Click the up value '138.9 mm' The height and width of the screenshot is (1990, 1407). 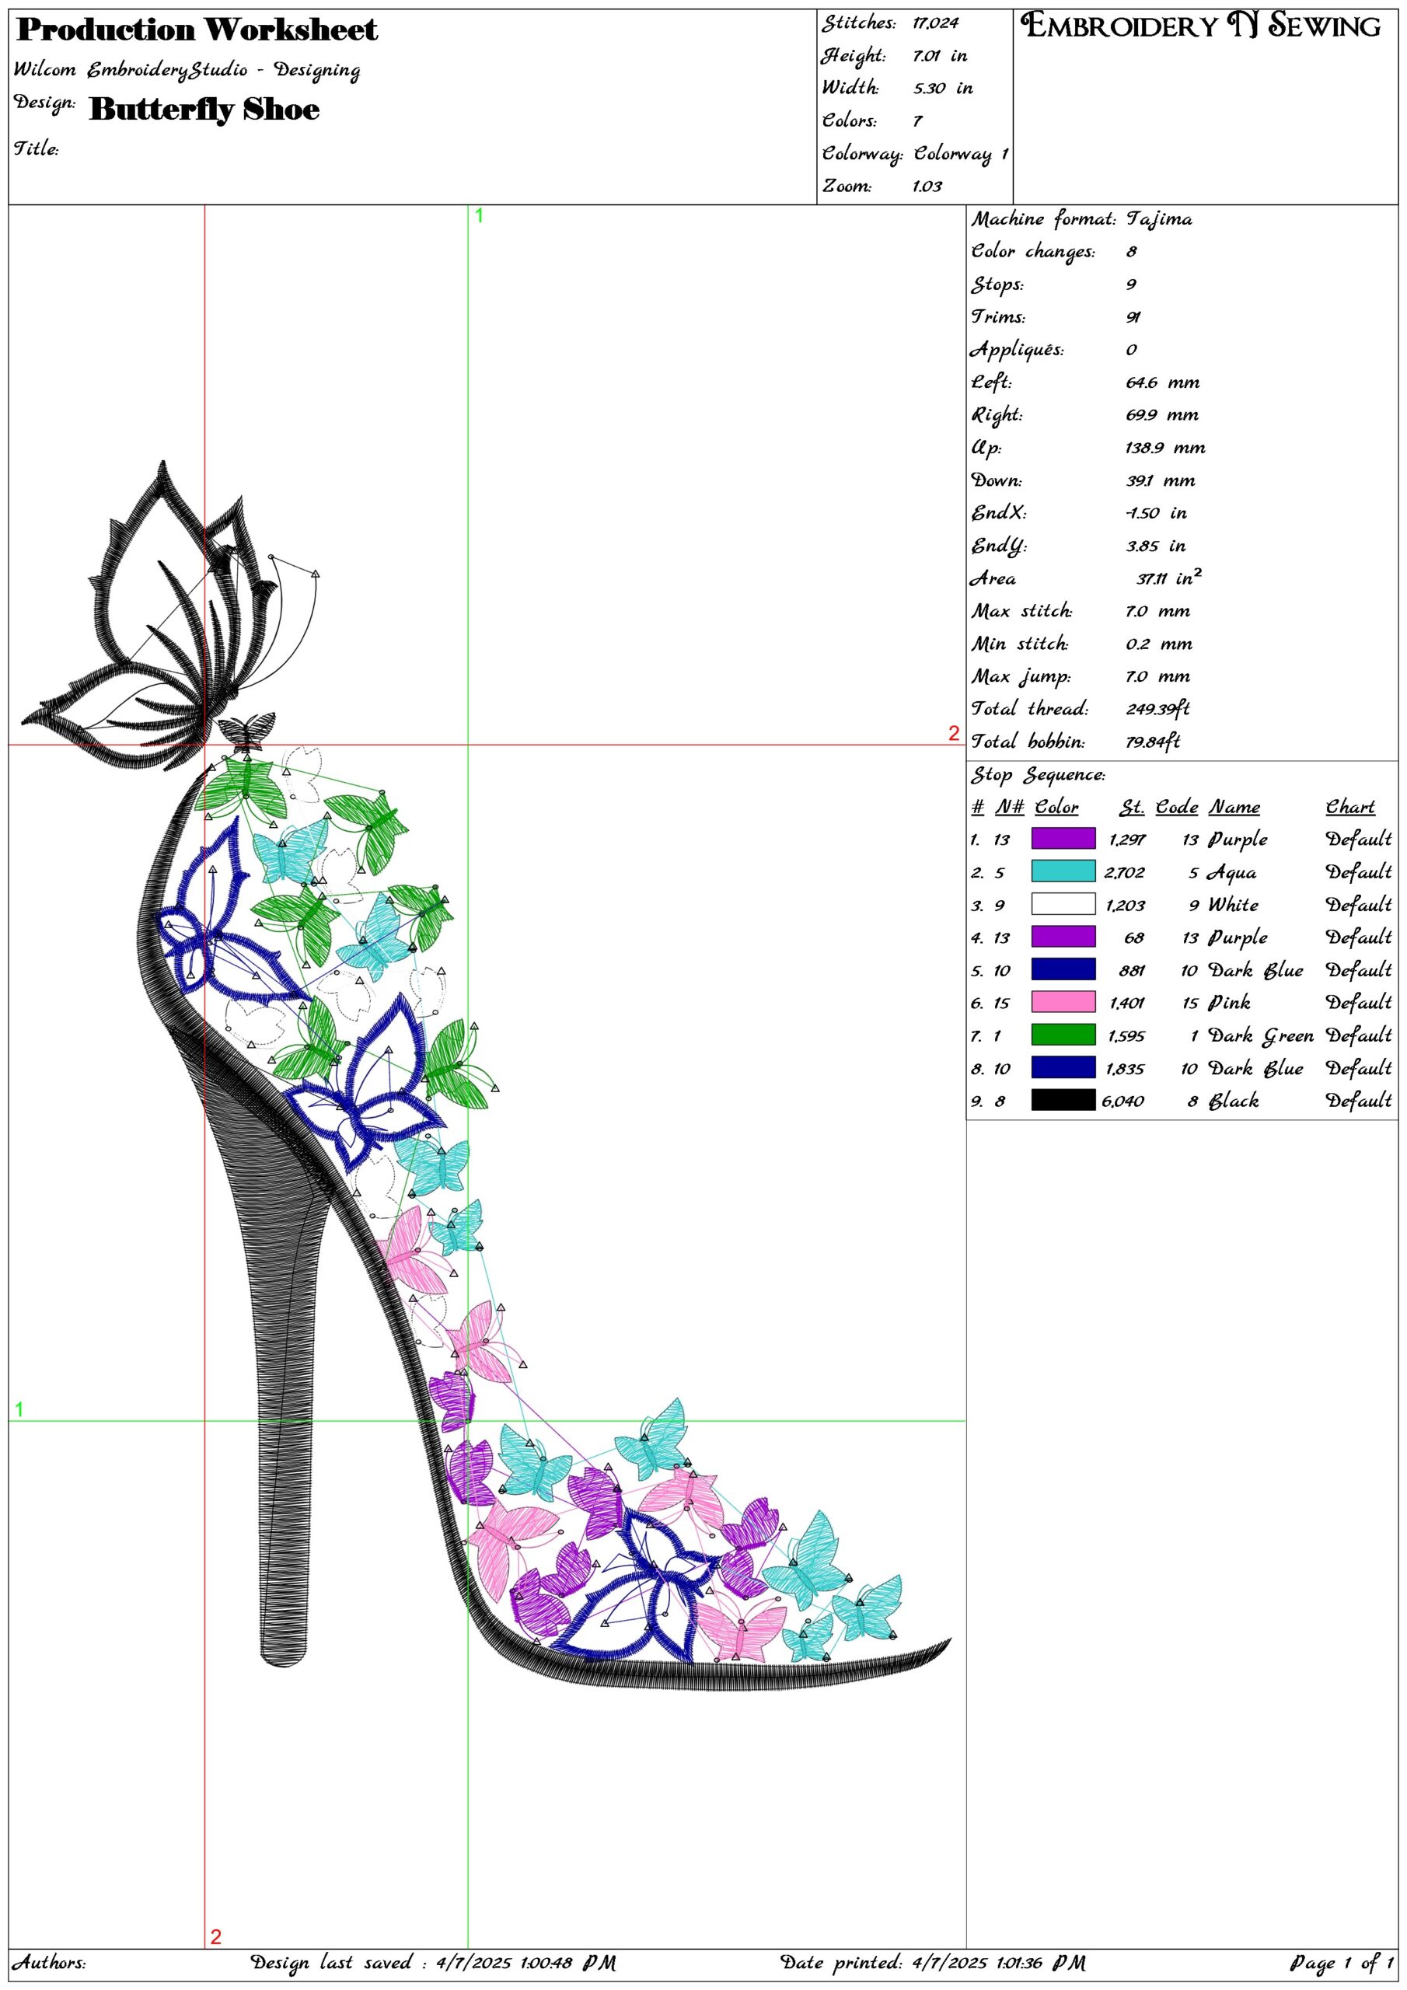point(1165,448)
